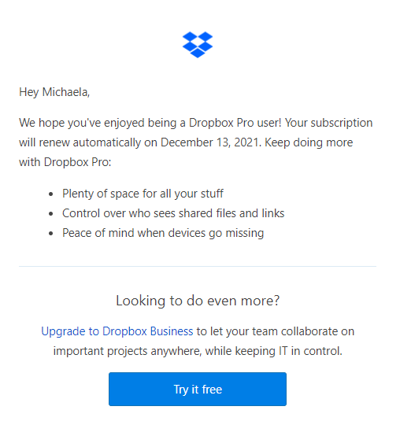
Task: Click the renewal date 'December 13, 2021'
Action: pyautogui.click(x=209, y=142)
